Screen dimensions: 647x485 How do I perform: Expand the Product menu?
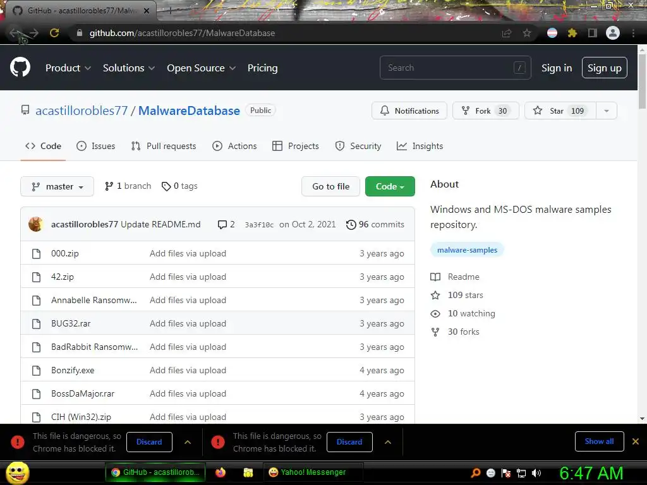coord(68,68)
